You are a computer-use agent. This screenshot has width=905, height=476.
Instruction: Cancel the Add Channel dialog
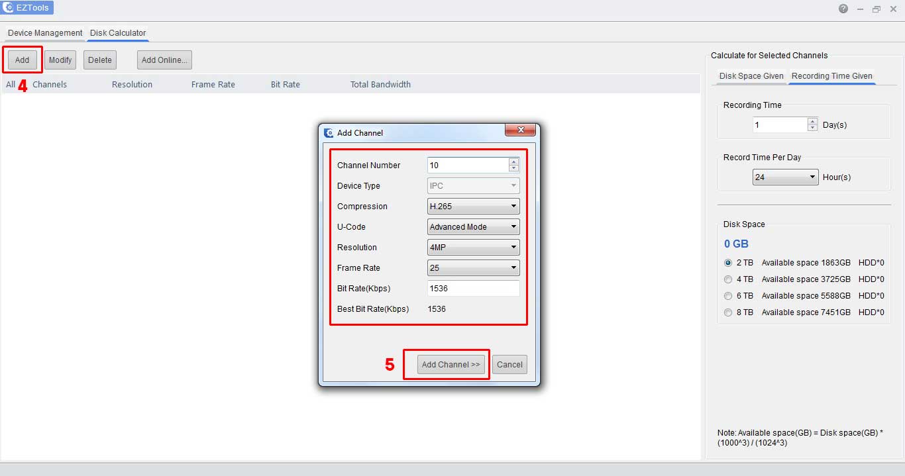coord(509,364)
